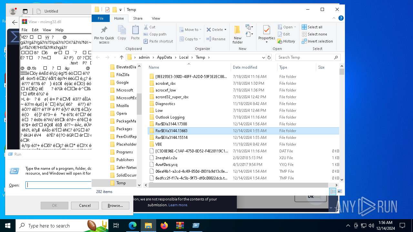Image resolution: width=413 pixels, height=232 pixels.
Task: Click the Quick Access properties checkmark icon
Action: pyautogui.click(x=107, y=10)
